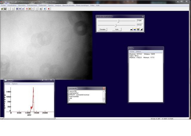Screen dimensions: 191x136
Task: Click the zoom-to-fit grid toolbar icon
Action: pos(17,9)
